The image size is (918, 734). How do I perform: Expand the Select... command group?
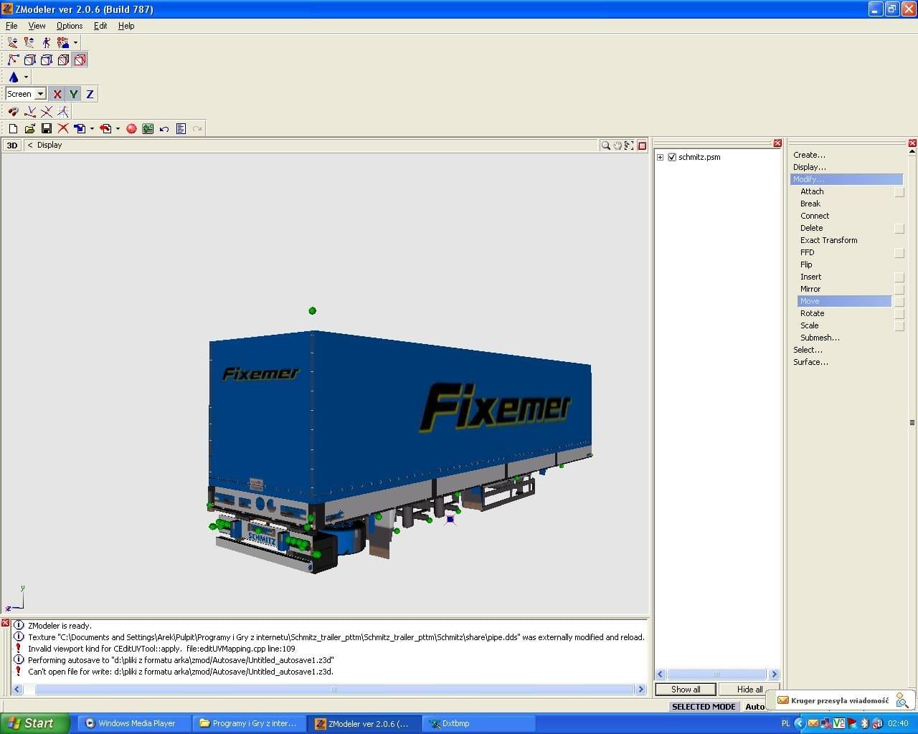point(808,350)
